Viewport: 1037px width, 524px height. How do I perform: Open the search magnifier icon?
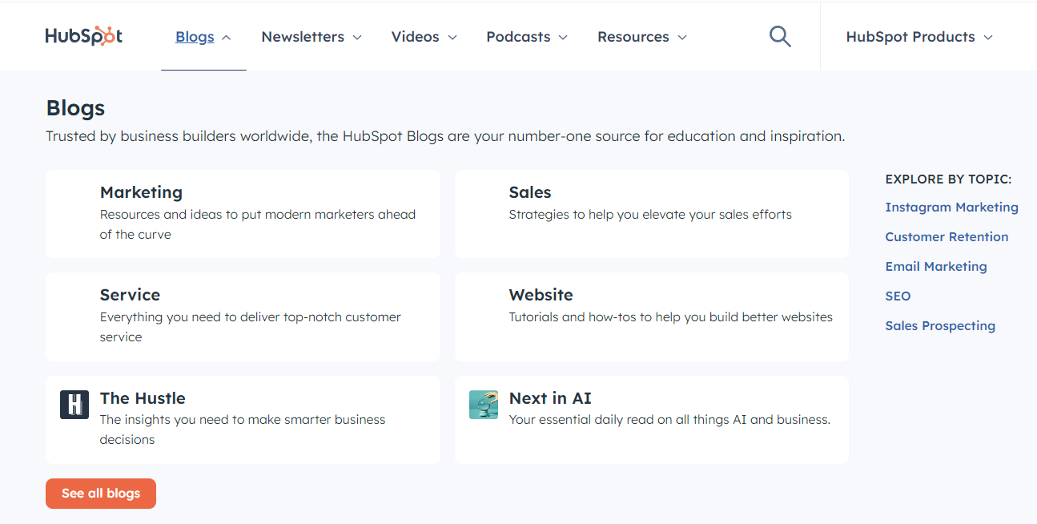click(x=780, y=36)
